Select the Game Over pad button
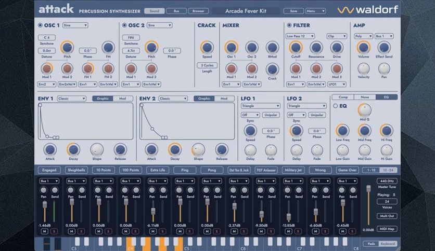This screenshot has height=251, width=435. pyautogui.click(x=348, y=170)
